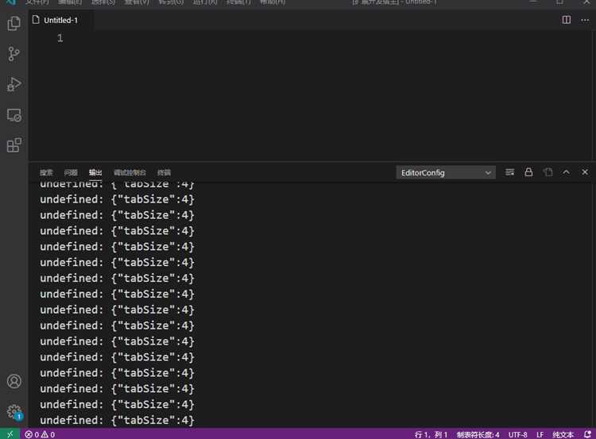Image resolution: width=596 pixels, height=439 pixels.
Task: Open the Manage gear menu
Action: 14,411
